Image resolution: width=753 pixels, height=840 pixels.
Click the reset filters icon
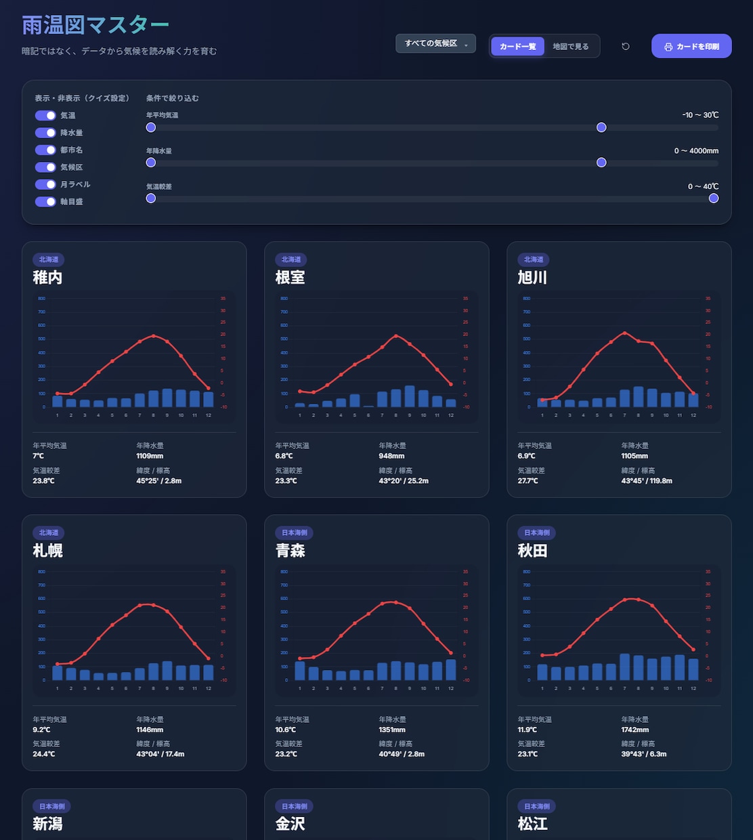(x=626, y=46)
